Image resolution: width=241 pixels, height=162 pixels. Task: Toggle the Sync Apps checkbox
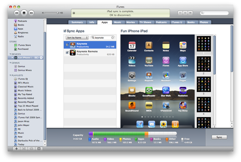65,31
